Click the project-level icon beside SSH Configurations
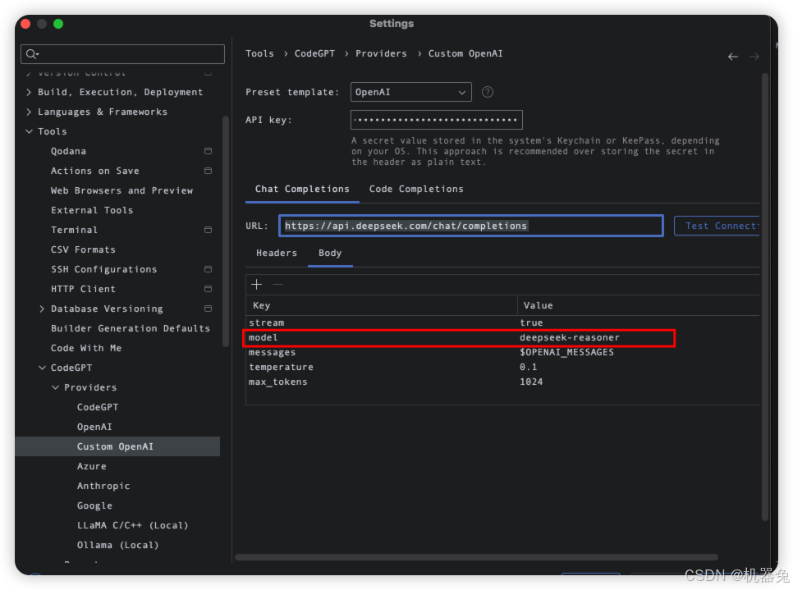Image resolution: width=793 pixels, height=590 pixels. (208, 269)
